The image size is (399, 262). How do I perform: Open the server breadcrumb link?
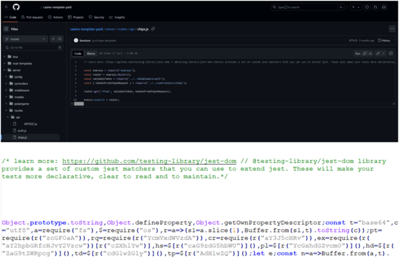pyautogui.click(x=110, y=29)
